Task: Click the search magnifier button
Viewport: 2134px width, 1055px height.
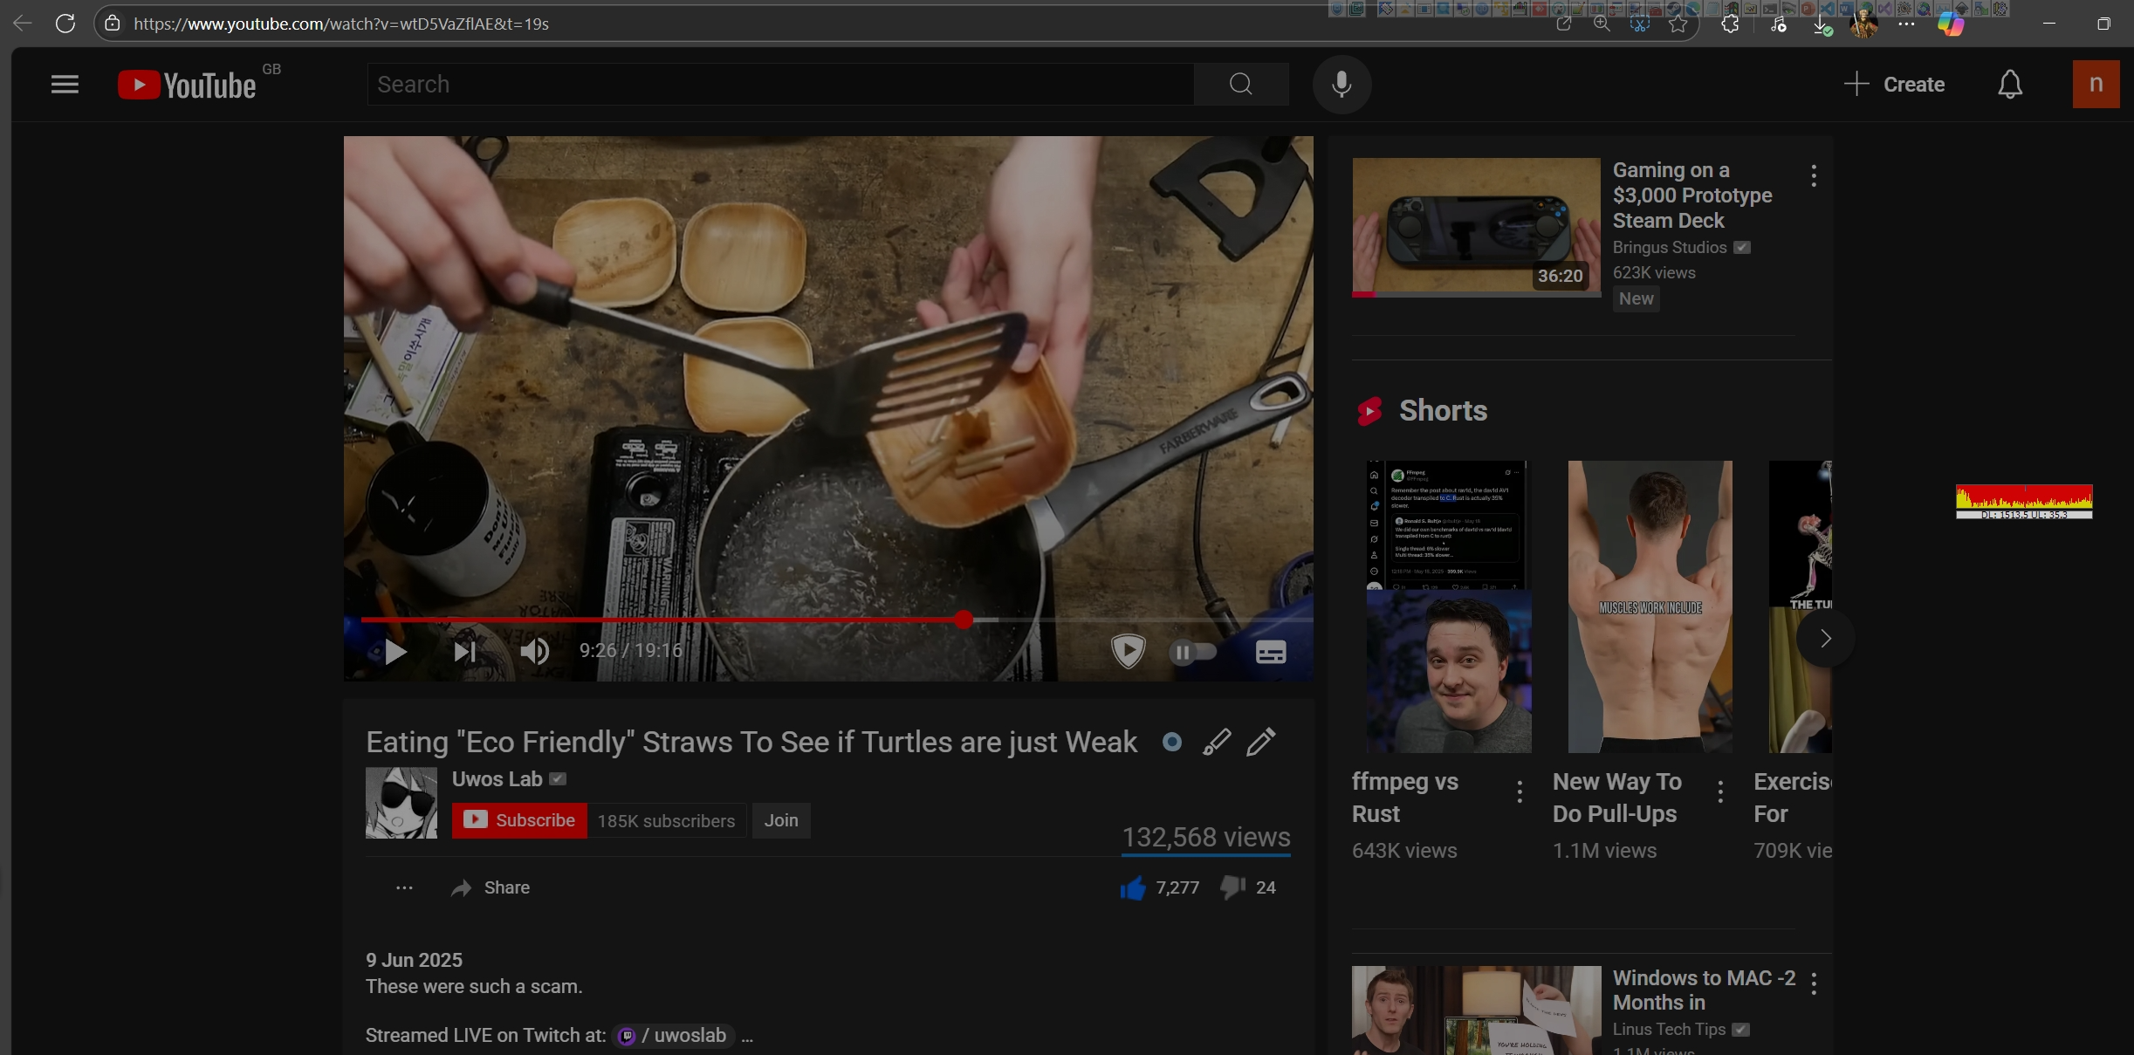Action: coord(1241,85)
